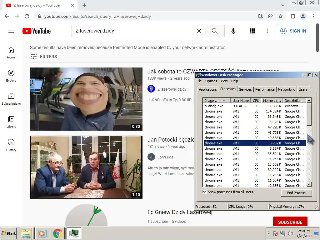The height and width of the screenshot is (240, 320).
Task: Open the YouTube apps grid icon
Action: 252,31
